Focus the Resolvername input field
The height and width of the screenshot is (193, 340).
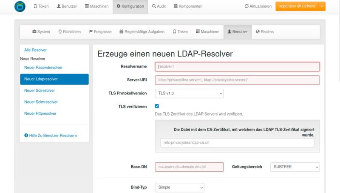coord(237,67)
